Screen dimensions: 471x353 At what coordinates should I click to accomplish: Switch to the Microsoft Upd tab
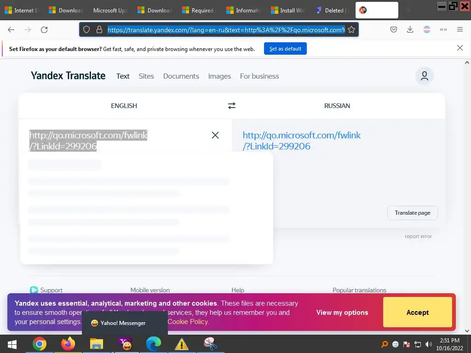coord(110,11)
